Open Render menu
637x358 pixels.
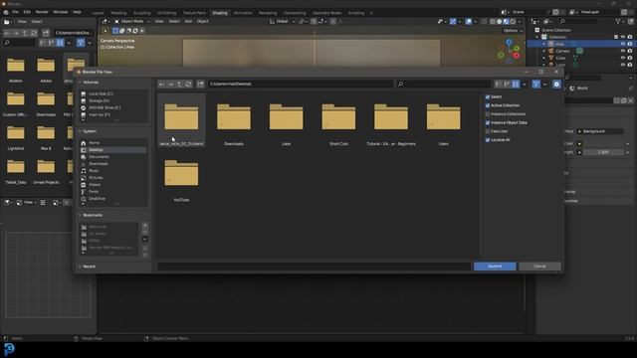pos(42,12)
